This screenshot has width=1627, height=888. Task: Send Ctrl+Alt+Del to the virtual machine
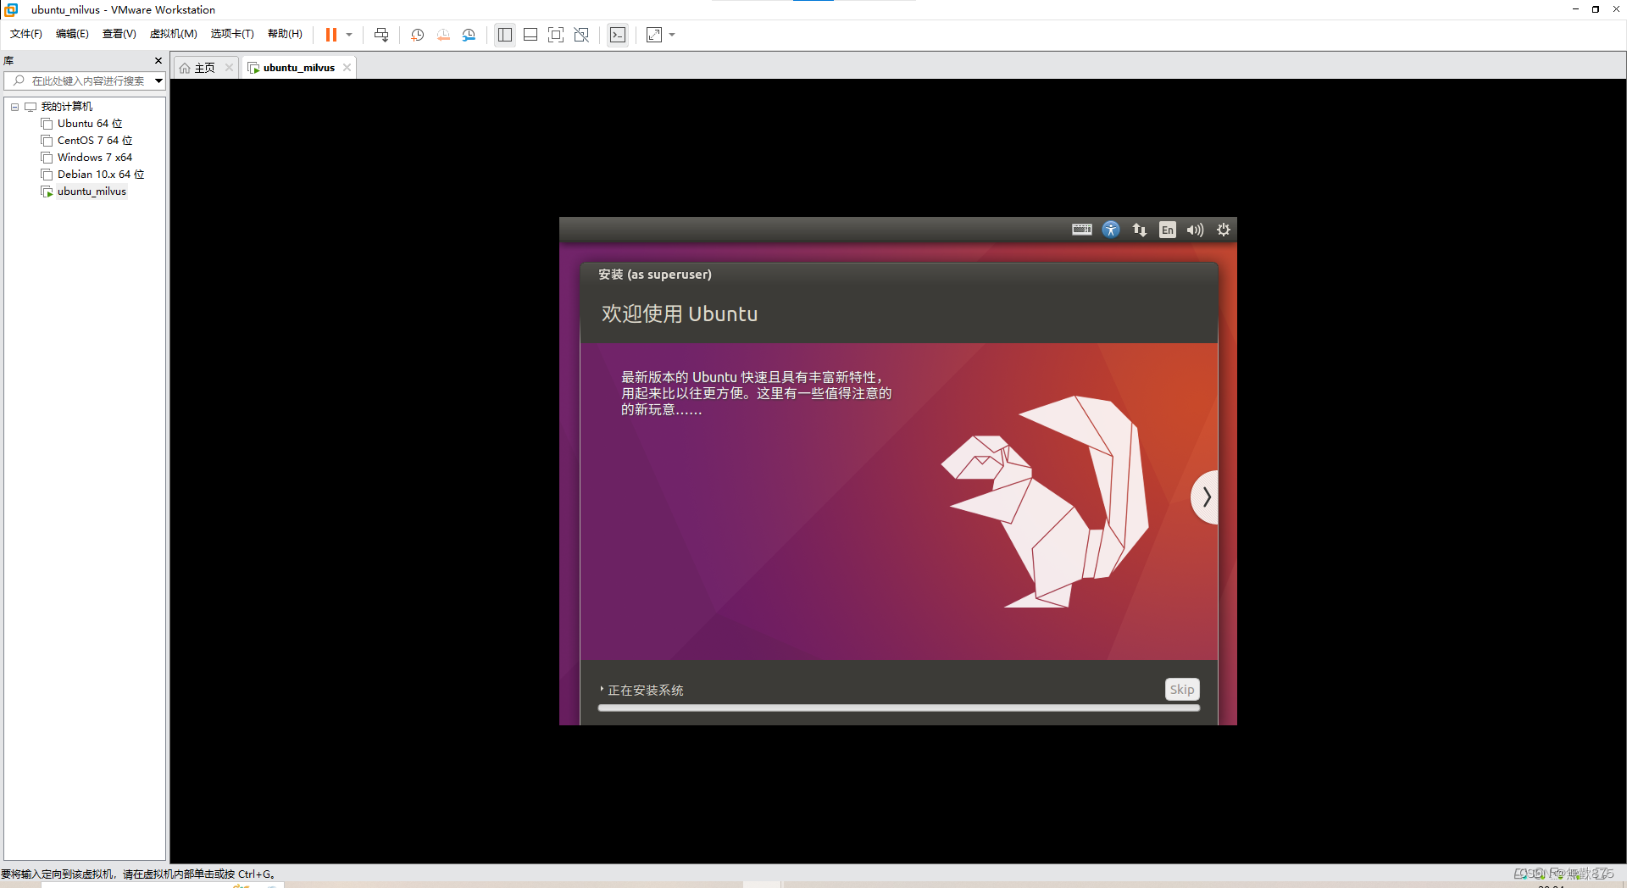point(381,35)
